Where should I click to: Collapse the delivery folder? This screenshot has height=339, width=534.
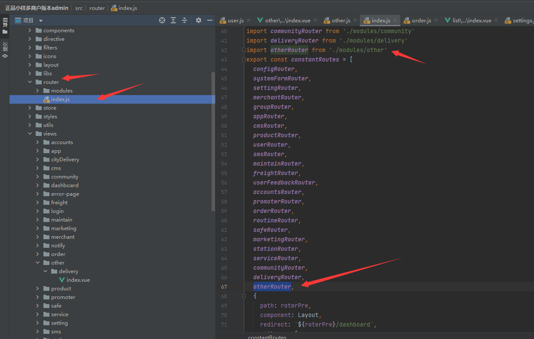coord(45,271)
